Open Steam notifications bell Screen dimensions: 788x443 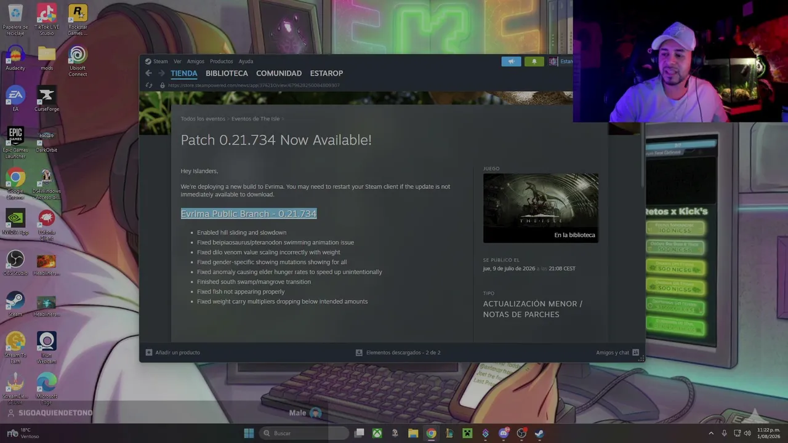click(x=534, y=62)
